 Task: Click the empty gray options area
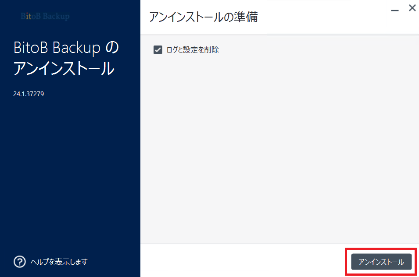click(x=279, y=149)
